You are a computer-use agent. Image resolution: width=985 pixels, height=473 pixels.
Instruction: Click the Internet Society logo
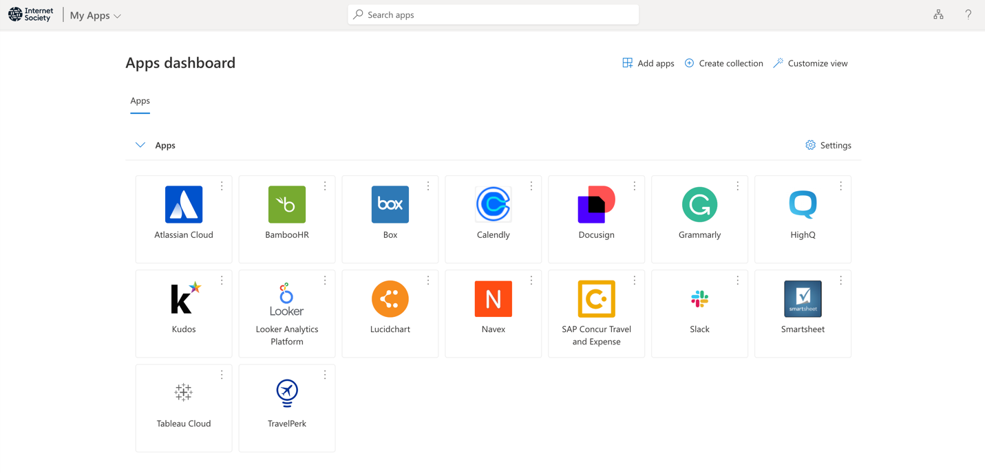(30, 14)
